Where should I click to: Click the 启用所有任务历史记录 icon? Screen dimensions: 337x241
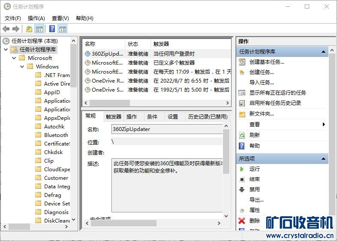(x=242, y=103)
